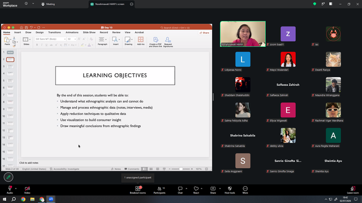This screenshot has height=203, width=362.
Task: Click the green annotate pencil button
Action: click(8, 177)
